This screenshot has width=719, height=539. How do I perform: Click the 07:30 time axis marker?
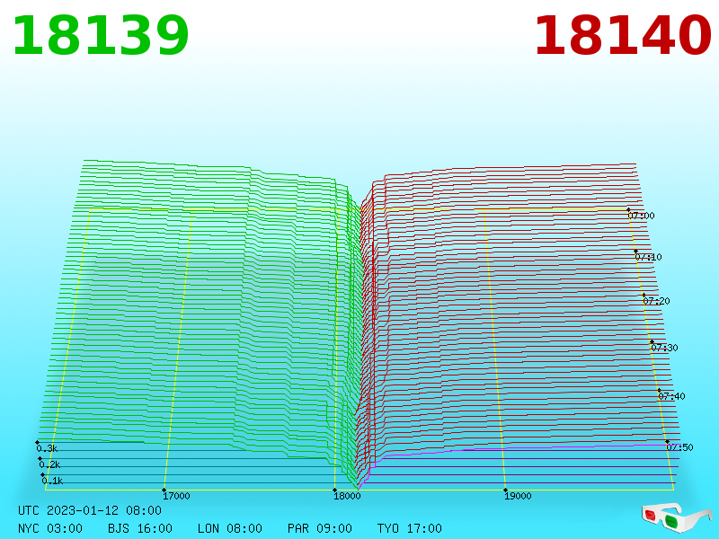coord(664,348)
